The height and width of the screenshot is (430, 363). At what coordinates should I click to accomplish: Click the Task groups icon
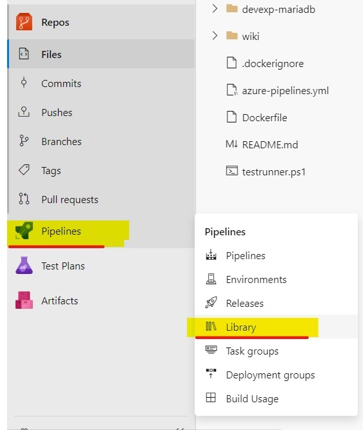211,349
